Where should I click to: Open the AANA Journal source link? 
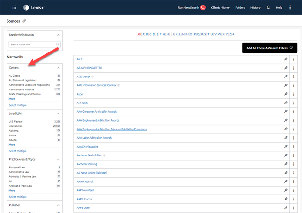85,181
